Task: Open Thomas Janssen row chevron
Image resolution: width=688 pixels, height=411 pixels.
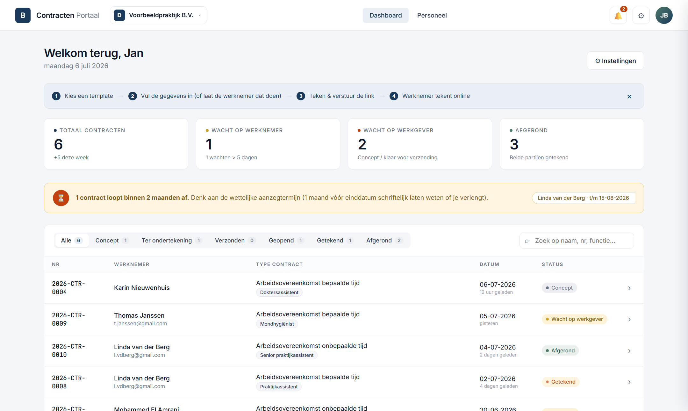Action: point(629,319)
